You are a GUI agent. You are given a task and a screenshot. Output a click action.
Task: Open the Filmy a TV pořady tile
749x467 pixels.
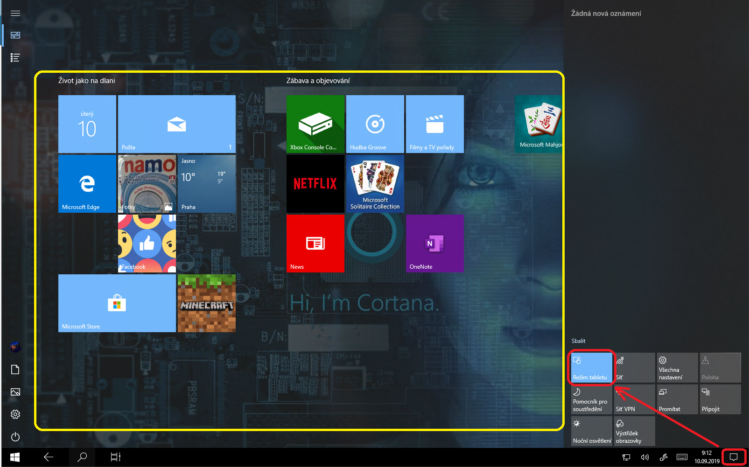(435, 124)
